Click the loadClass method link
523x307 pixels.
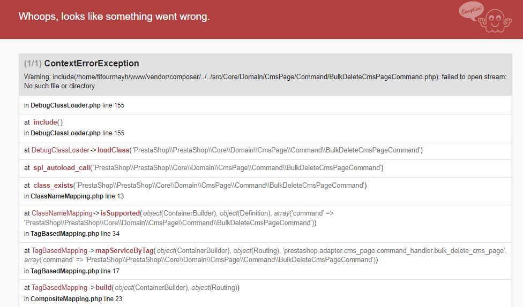coord(114,150)
